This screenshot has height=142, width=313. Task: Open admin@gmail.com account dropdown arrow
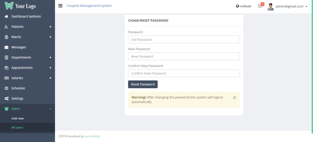(306, 6)
